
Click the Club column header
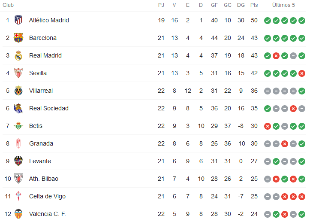[8, 5]
